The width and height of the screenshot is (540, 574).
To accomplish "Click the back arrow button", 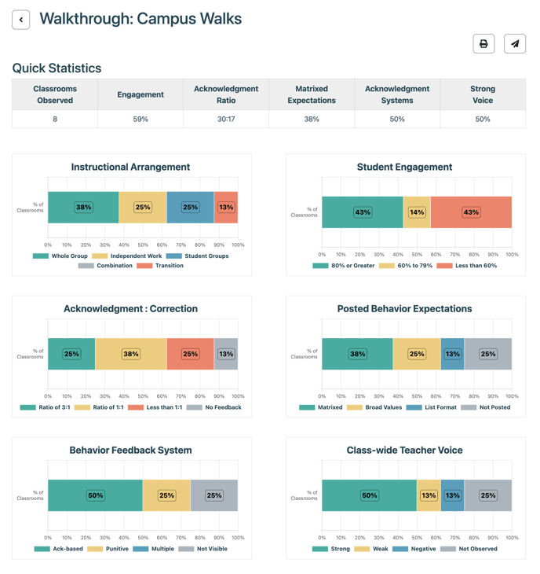I will (21, 20).
